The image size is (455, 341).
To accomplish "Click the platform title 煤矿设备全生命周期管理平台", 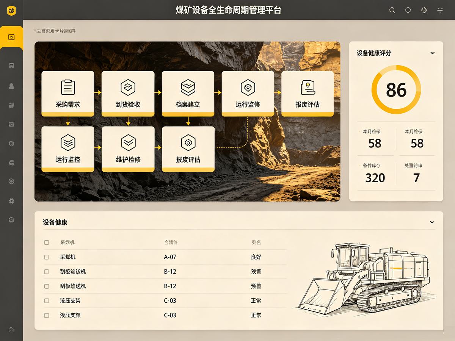I will 228,10.
